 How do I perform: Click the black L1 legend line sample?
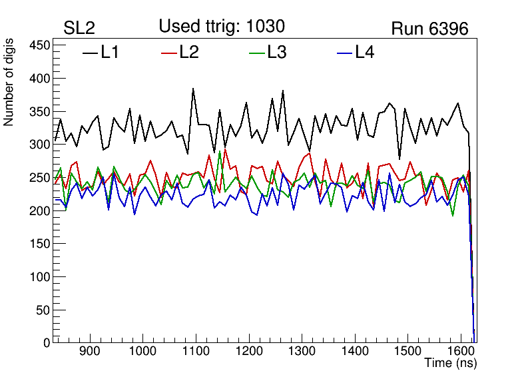point(90,52)
